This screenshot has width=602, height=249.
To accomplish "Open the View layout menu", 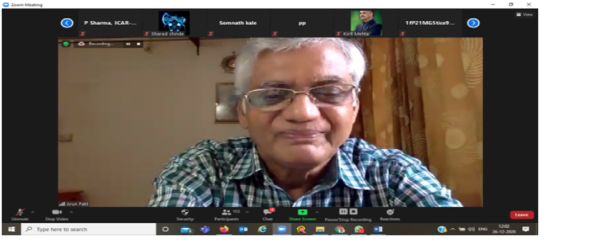I will coord(524,15).
